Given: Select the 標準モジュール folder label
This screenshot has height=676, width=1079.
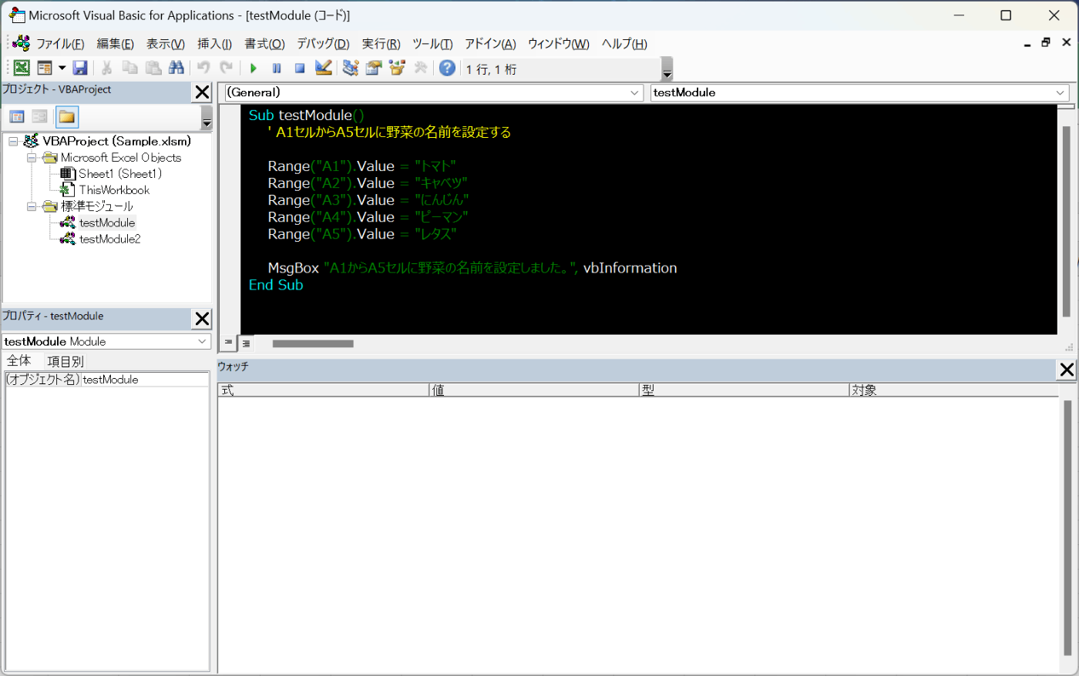Looking at the screenshot, I should [97, 206].
